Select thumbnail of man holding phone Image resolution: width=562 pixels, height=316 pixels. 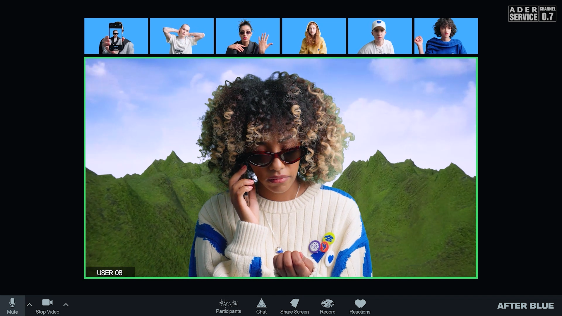(x=116, y=36)
